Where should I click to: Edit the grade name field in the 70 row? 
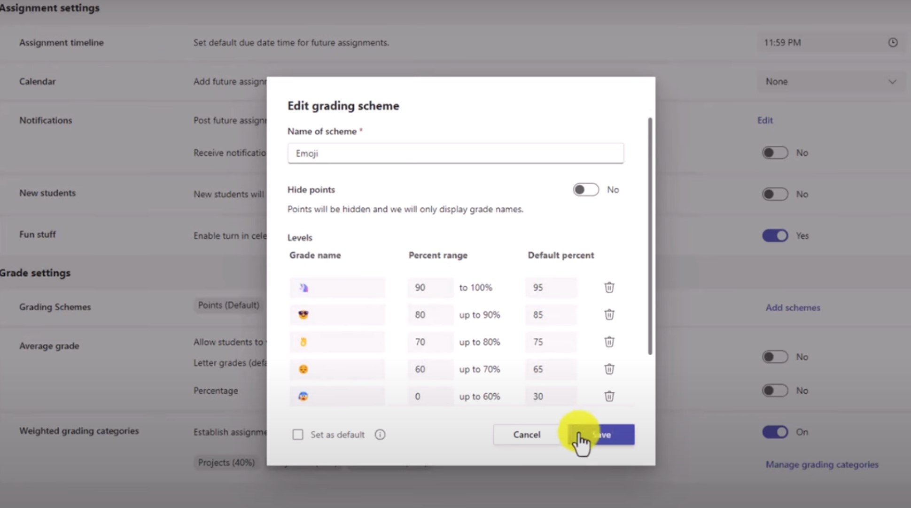click(337, 342)
